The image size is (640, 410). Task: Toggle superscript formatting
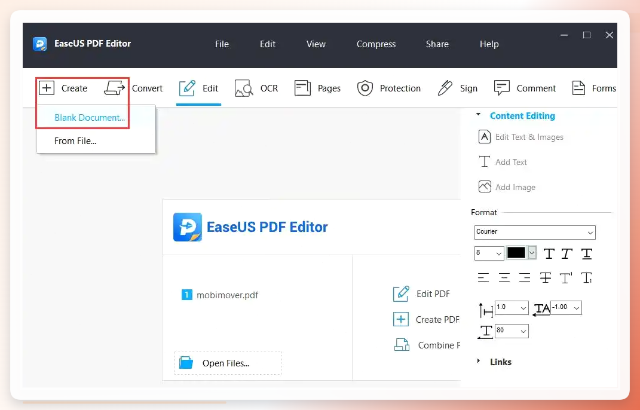pyautogui.click(x=566, y=278)
